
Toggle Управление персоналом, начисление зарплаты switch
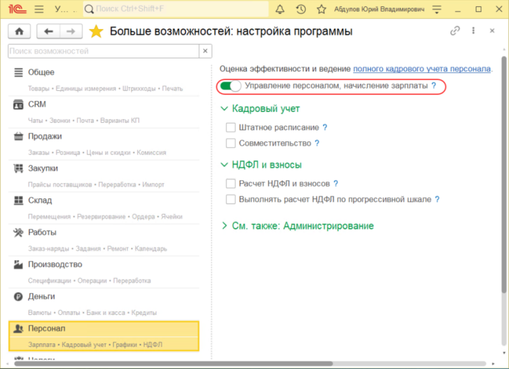[x=230, y=85]
